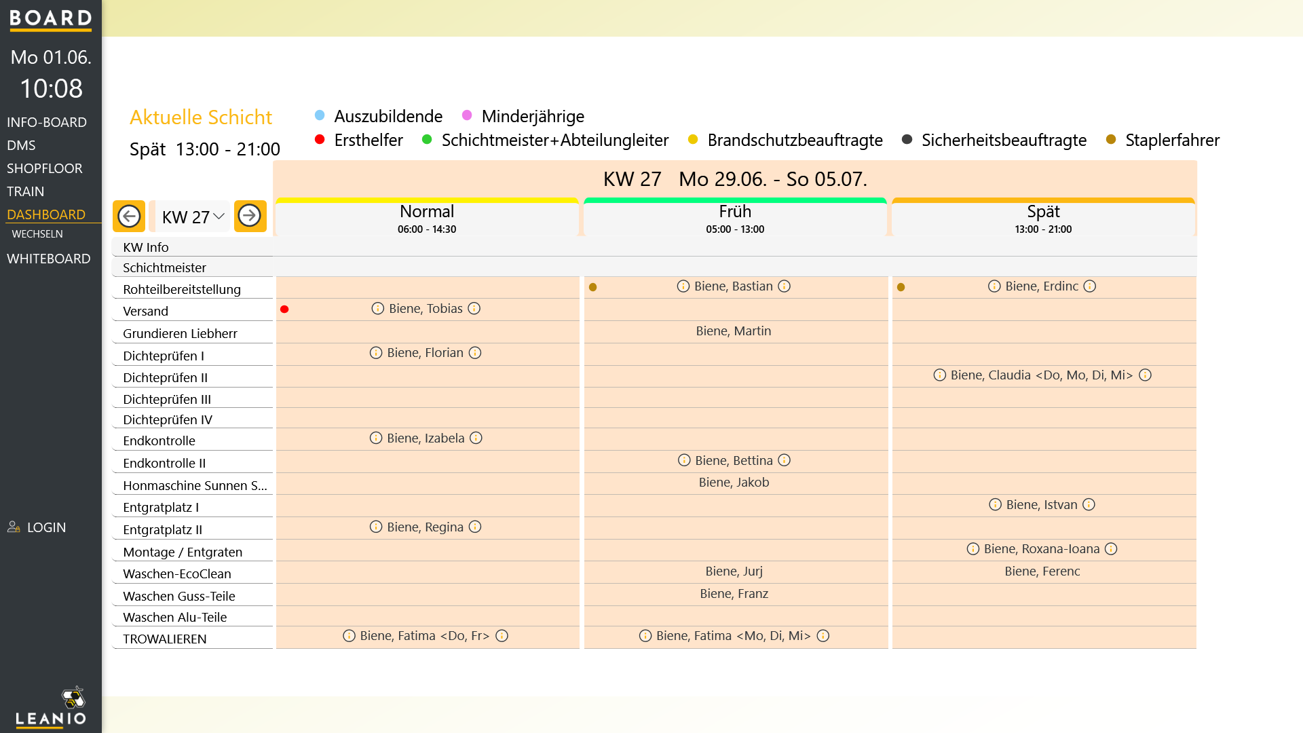The image size is (1303, 733).
Task: Select the Früh shift column header
Action: click(735, 218)
